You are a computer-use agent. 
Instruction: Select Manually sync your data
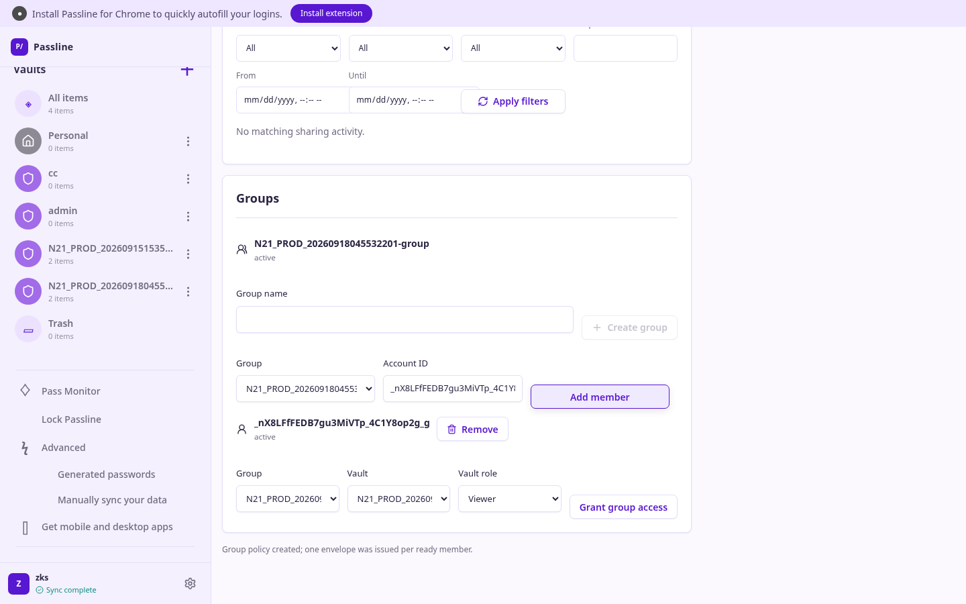click(x=112, y=500)
